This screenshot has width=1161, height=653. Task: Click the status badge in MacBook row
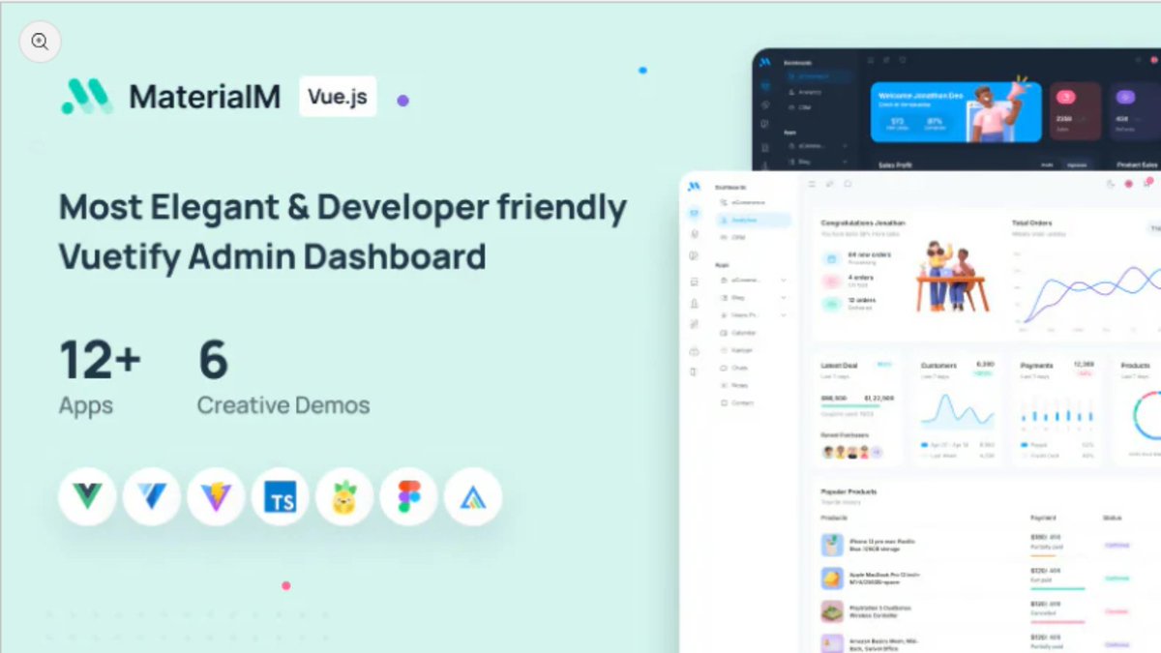pyautogui.click(x=1116, y=579)
